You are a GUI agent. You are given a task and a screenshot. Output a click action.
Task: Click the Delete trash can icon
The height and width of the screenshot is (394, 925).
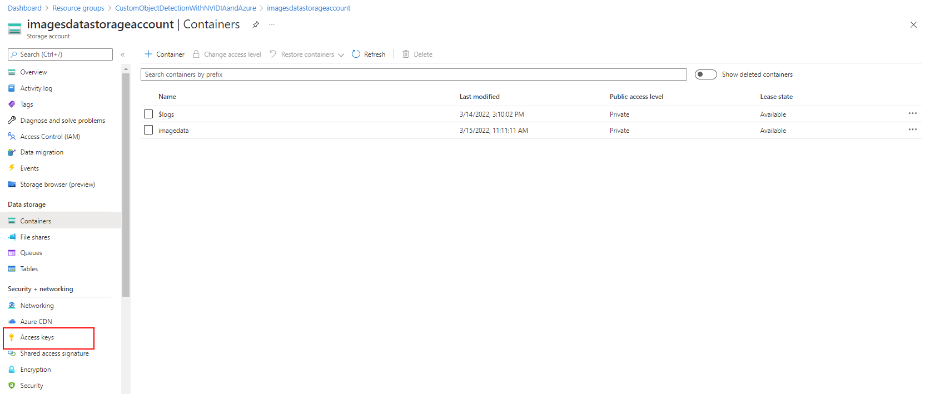pos(406,54)
